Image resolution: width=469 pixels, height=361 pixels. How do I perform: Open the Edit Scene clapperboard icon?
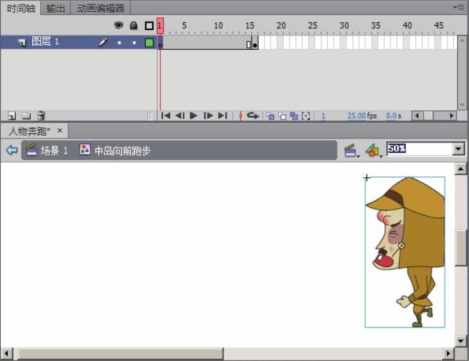coord(351,151)
